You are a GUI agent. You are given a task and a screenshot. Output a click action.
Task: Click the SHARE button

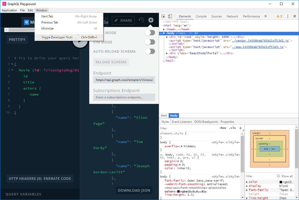click(x=123, y=20)
